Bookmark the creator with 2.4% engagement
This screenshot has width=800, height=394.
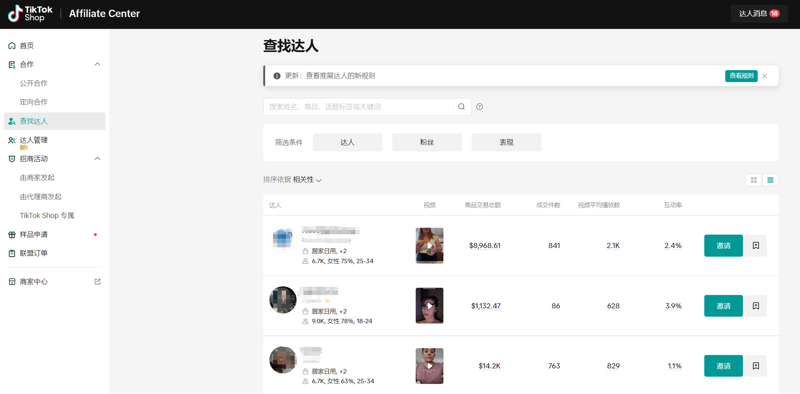pyautogui.click(x=756, y=246)
